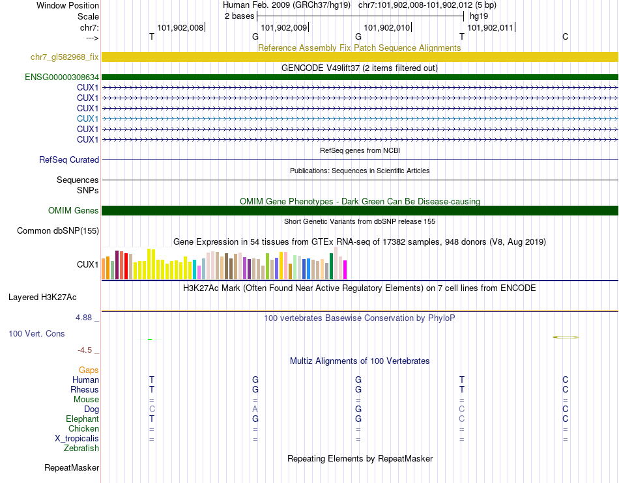The image size is (619, 483).
Task: Click Human Feb. 2009 (GRCh37/hg19) text
Action: (x=287, y=5)
